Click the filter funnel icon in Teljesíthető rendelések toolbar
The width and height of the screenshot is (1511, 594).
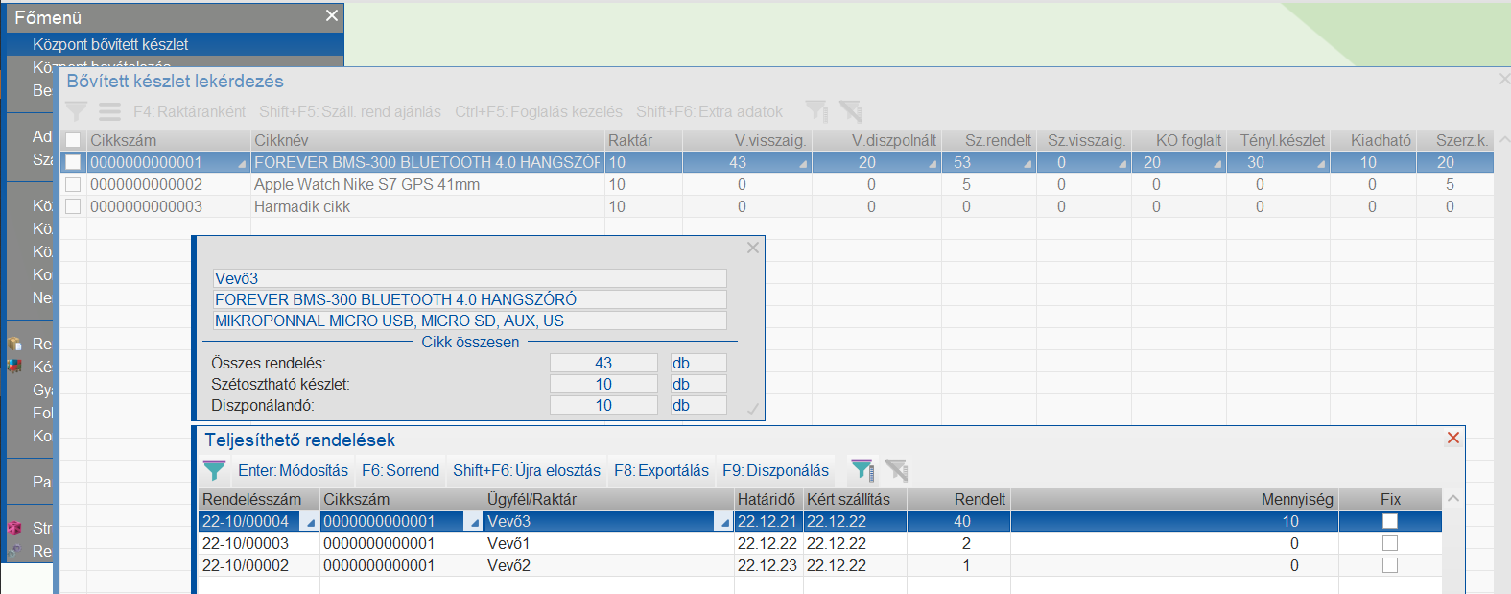click(x=214, y=470)
